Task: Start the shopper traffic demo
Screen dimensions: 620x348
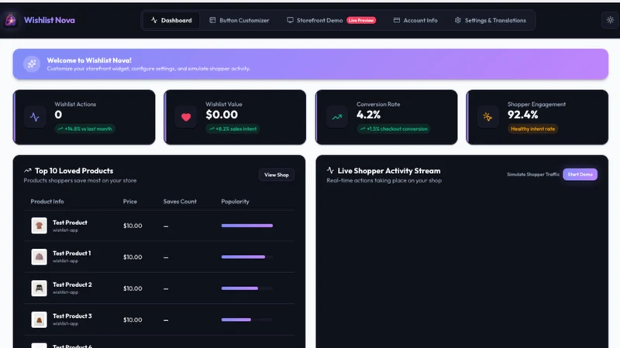Action: click(x=580, y=175)
